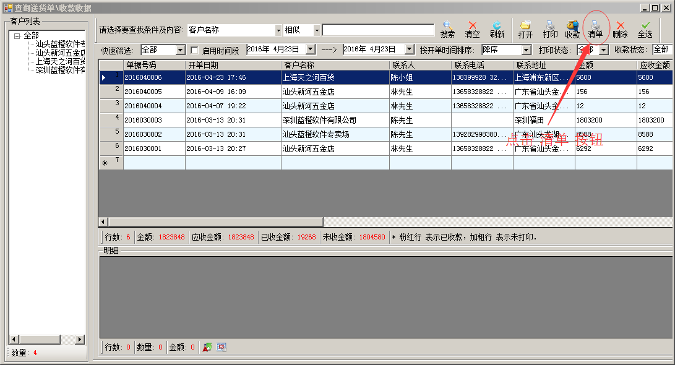This screenshot has height=365, width=675.
Task: Sort by the 开单日期 column header
Action: [233, 65]
